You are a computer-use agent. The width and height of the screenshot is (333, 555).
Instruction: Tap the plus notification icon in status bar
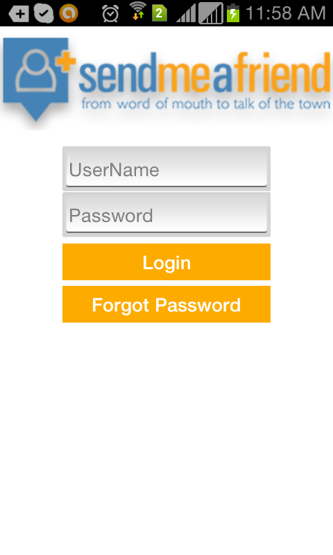(x=19, y=14)
